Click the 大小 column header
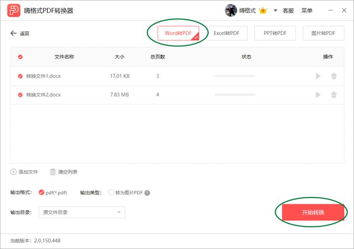 119,57
